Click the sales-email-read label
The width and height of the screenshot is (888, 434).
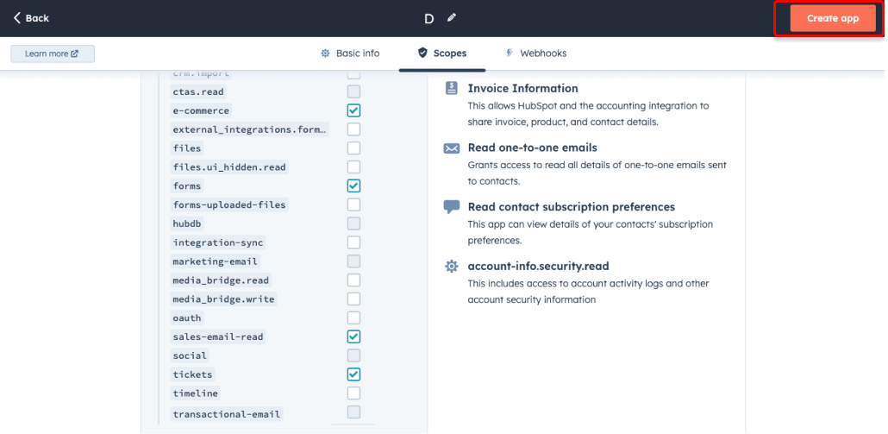(x=218, y=337)
